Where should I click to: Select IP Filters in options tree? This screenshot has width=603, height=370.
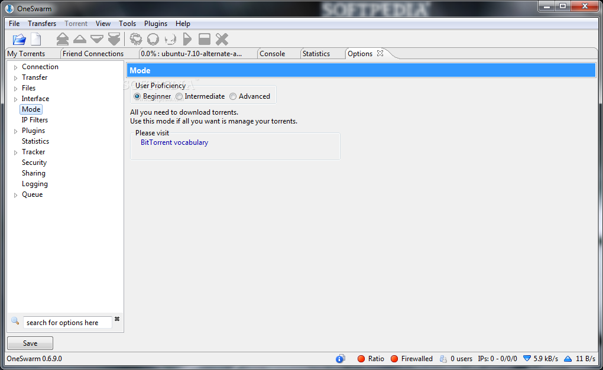pos(35,120)
